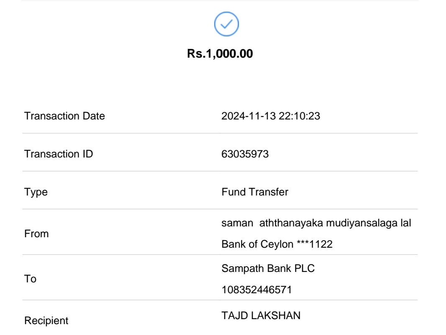Click the To field label
Image resolution: width=446 pixels, height=335 pixels.
point(31,280)
